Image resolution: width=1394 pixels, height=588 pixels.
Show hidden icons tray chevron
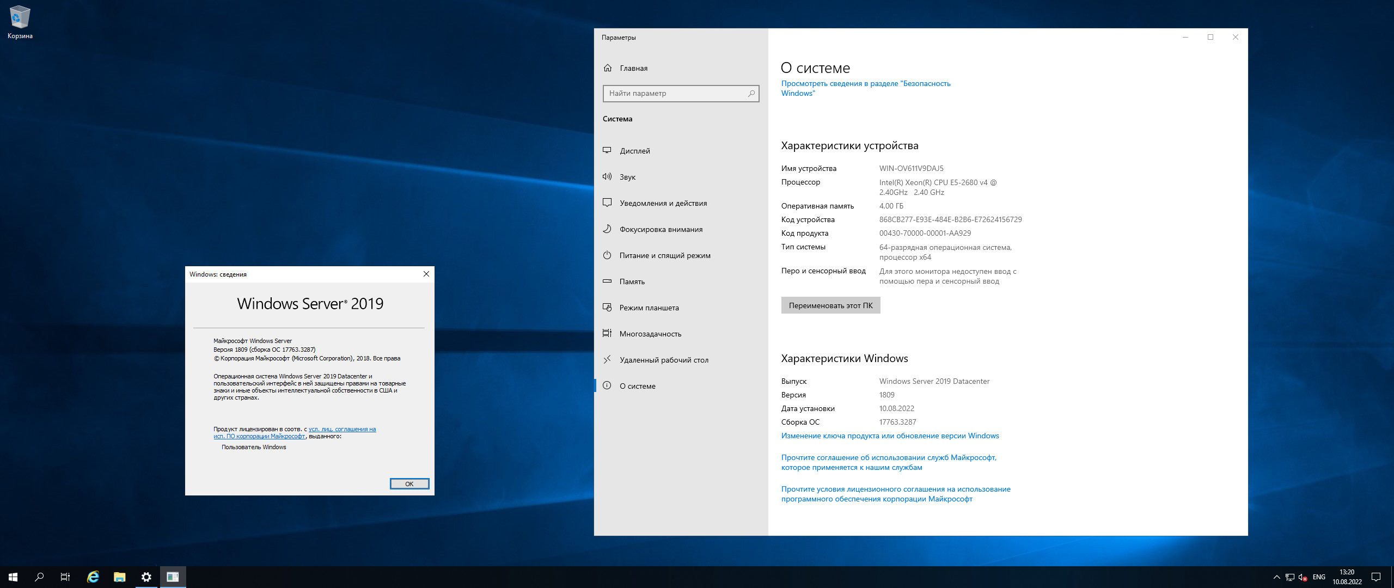[x=1276, y=577]
